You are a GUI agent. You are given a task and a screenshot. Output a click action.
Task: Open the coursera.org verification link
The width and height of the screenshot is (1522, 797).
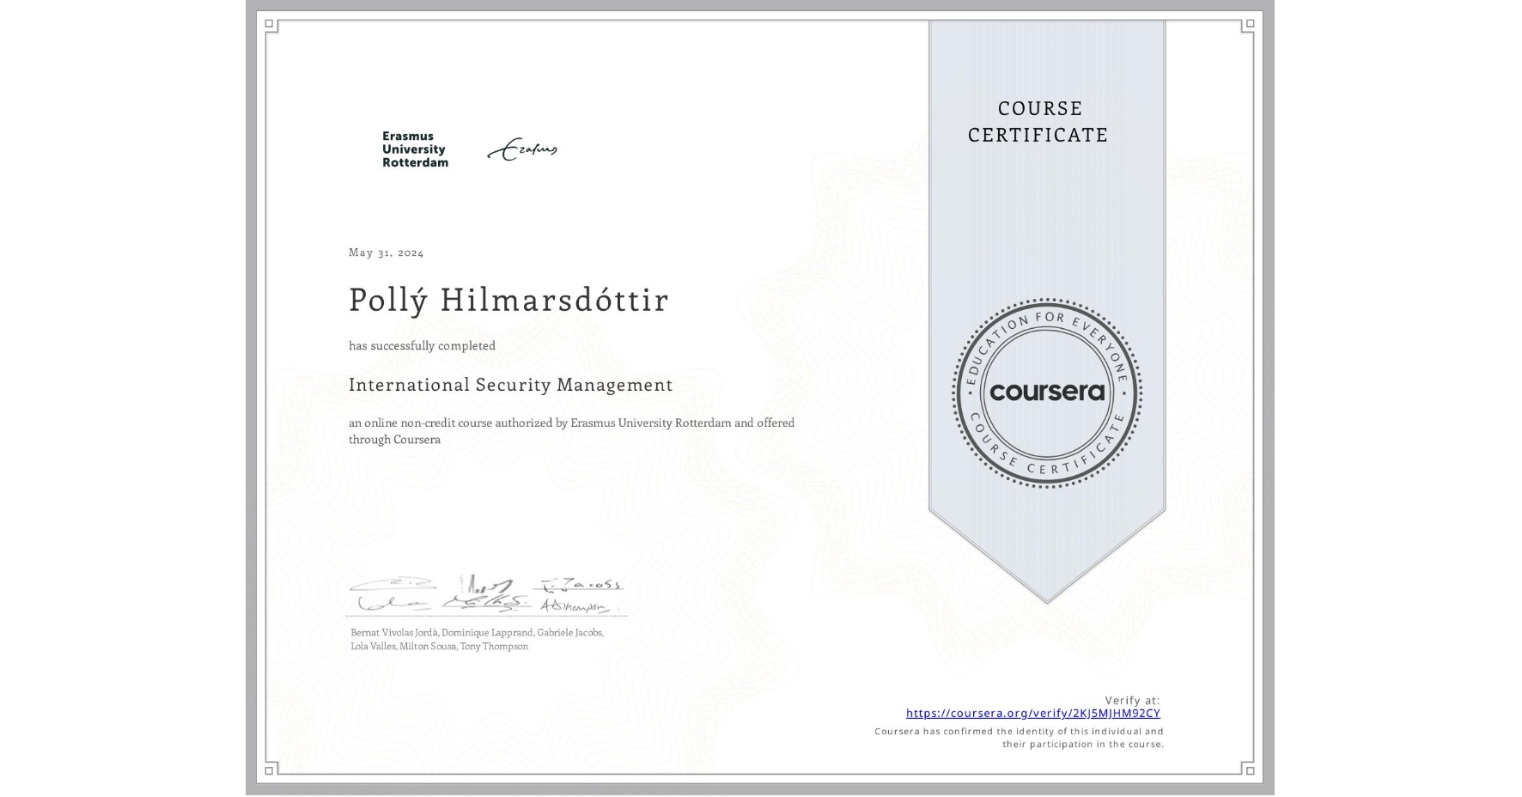1032,714
